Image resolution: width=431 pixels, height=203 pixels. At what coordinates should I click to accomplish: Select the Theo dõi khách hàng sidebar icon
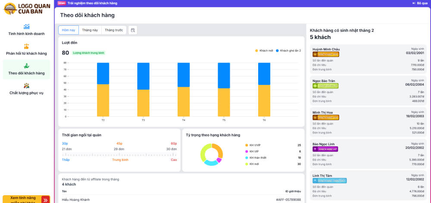click(x=27, y=66)
